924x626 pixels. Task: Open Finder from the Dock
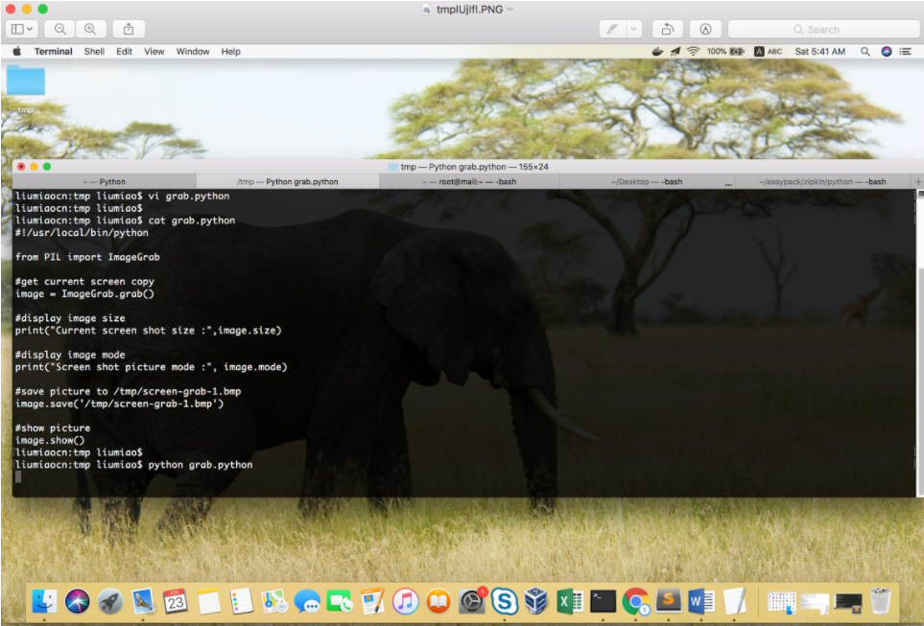45,601
